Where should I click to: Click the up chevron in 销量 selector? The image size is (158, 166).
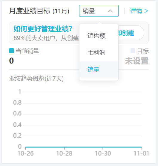[x=110, y=11]
